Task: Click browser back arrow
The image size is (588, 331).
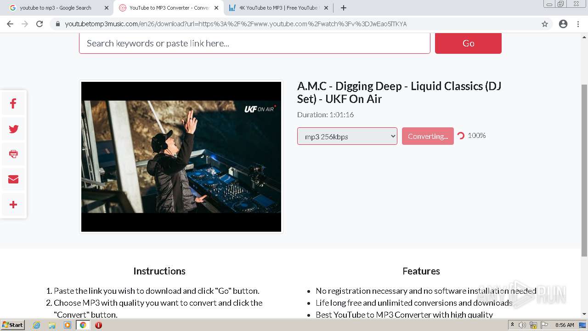Action: pyautogui.click(x=10, y=24)
